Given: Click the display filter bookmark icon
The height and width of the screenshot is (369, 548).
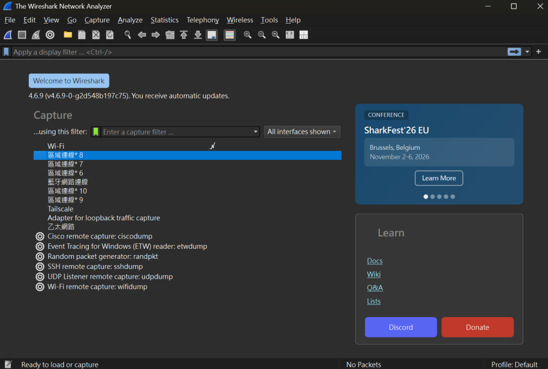Looking at the screenshot, I should pyautogui.click(x=6, y=52).
